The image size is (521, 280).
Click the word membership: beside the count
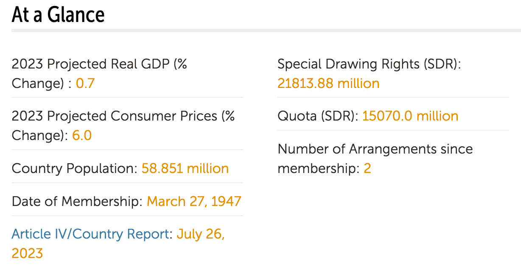[318, 168]
